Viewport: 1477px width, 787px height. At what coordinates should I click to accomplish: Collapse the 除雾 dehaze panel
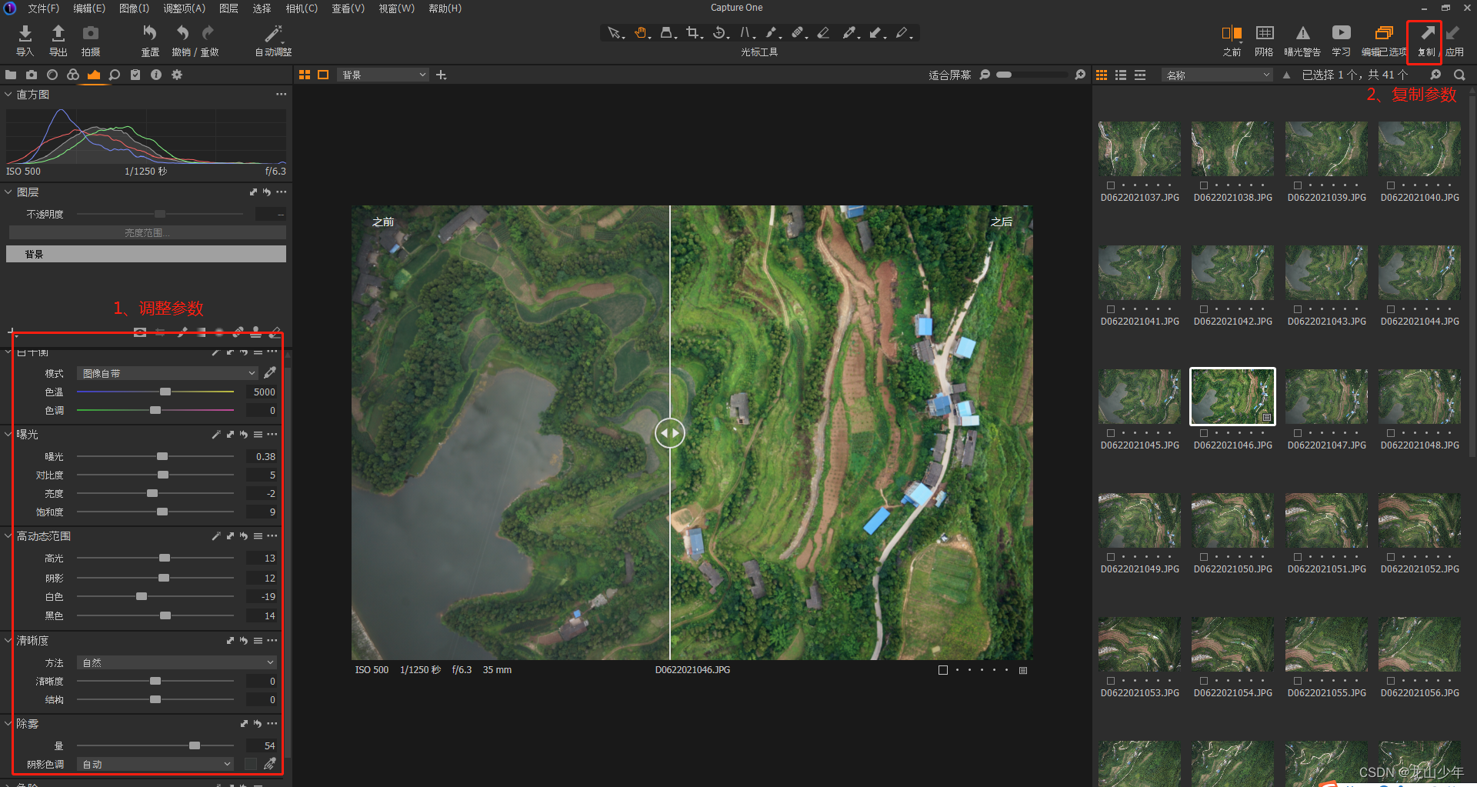8,723
